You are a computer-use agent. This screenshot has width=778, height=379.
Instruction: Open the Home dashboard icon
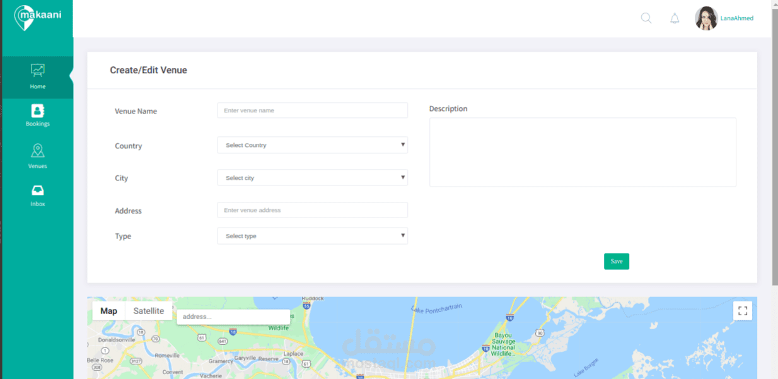(38, 70)
